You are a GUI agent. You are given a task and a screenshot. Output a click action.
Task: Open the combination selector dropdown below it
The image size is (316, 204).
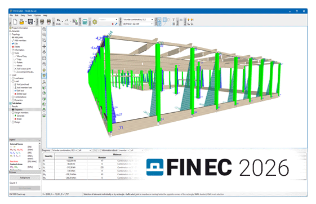(x=138, y=24)
